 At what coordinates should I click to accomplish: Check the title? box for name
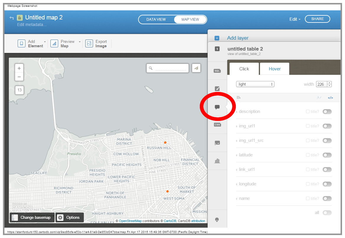(x=308, y=198)
